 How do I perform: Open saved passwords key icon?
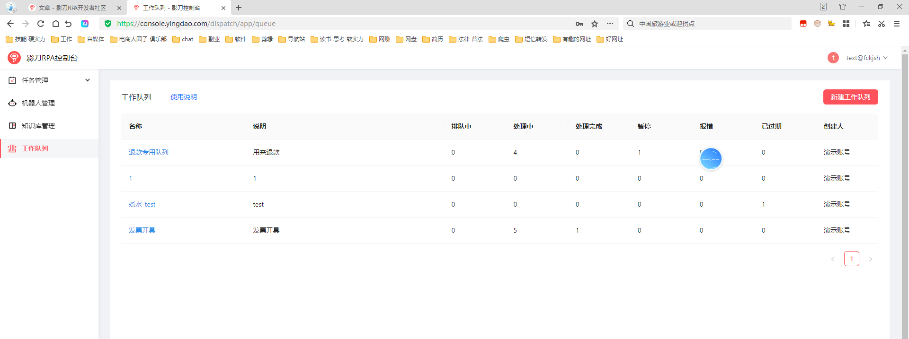tap(579, 24)
